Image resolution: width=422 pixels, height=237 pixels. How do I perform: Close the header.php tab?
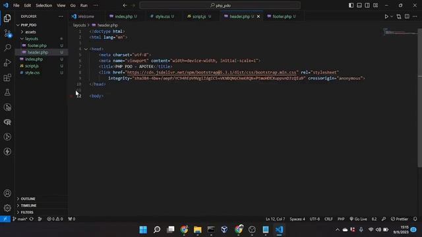point(258,16)
